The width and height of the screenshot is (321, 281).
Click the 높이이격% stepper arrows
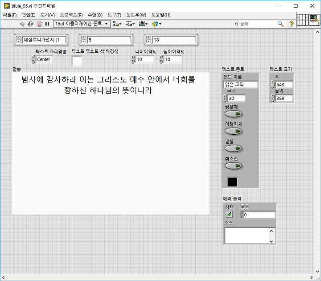161,59
